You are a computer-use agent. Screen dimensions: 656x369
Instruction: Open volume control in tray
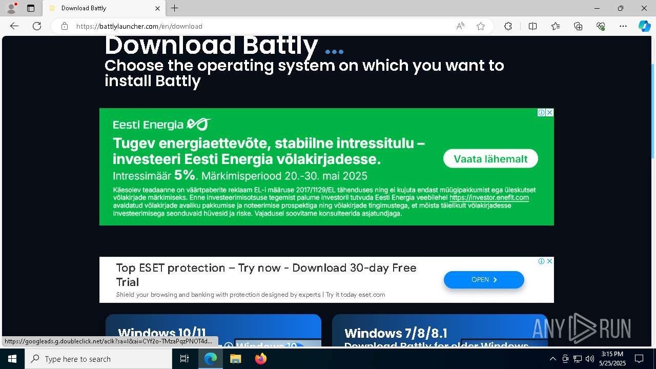click(590, 359)
